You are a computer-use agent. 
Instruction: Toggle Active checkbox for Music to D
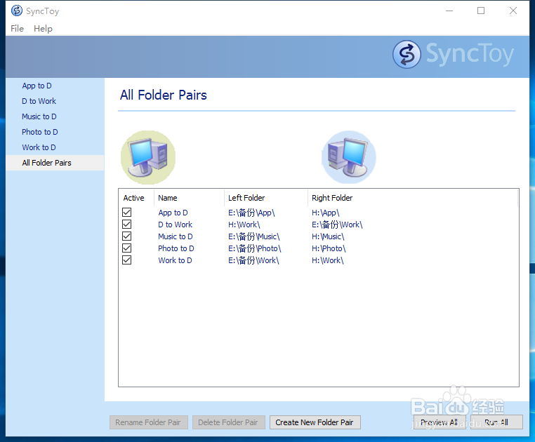(126, 236)
